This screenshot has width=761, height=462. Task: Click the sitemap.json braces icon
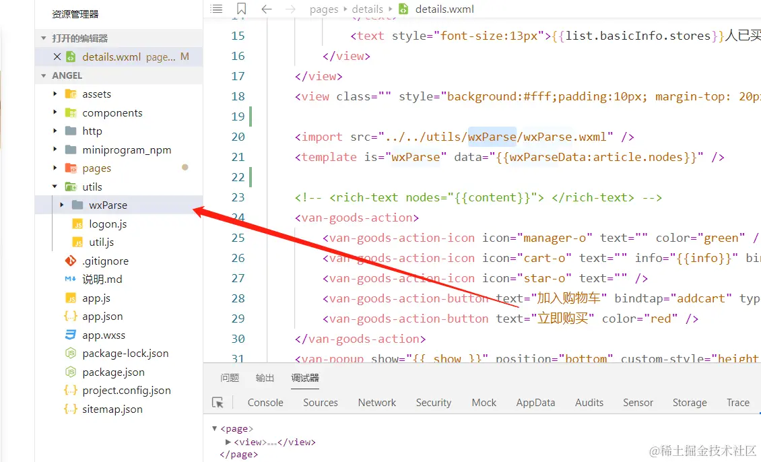(71, 409)
